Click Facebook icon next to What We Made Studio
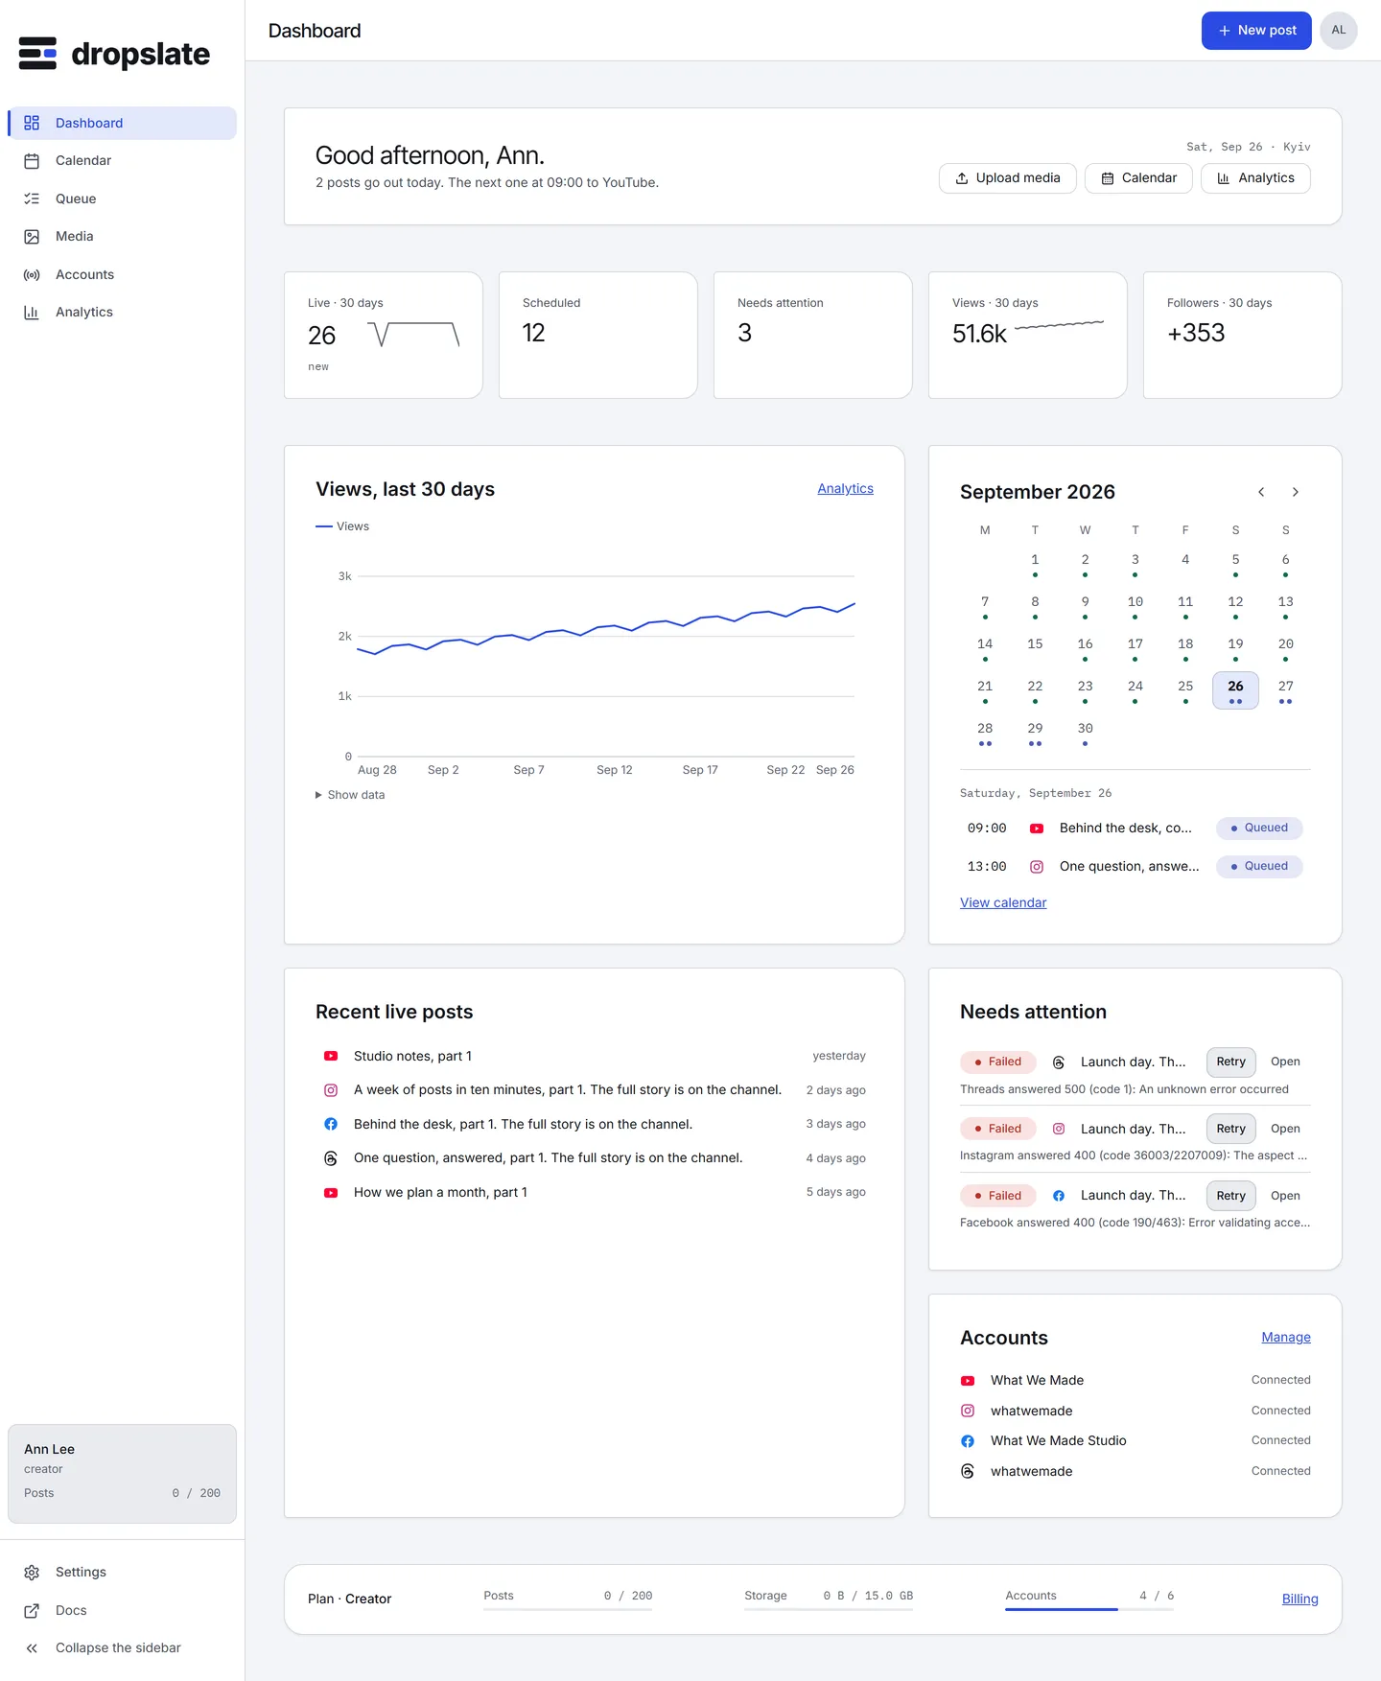The image size is (1381, 1681). [x=968, y=1441]
